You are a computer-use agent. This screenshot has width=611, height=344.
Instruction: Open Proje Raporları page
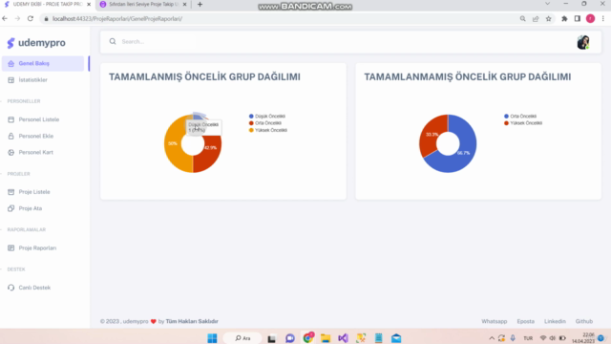37,248
